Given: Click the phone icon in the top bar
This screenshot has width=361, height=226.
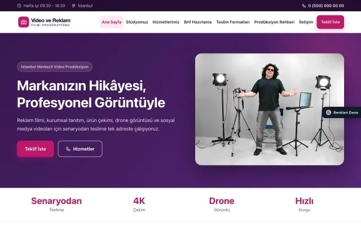Looking at the screenshot, I should 304,6.
